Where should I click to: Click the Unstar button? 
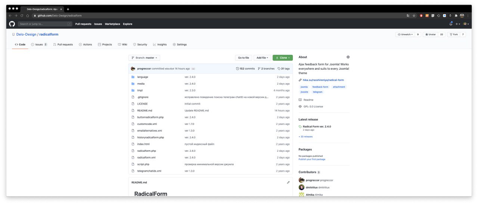(x=430, y=34)
